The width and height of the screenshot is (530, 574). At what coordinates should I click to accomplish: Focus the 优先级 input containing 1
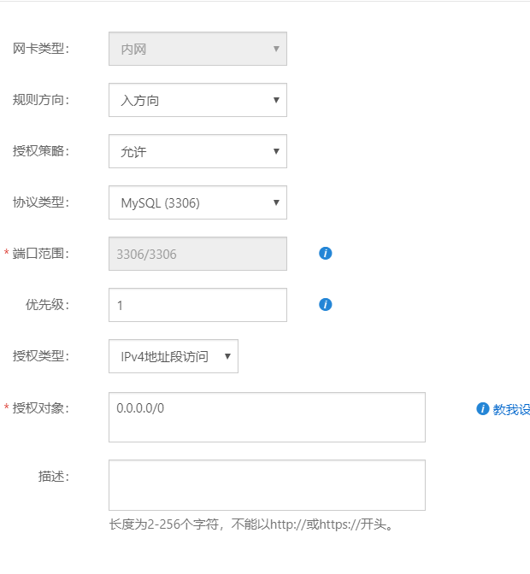coord(197,305)
